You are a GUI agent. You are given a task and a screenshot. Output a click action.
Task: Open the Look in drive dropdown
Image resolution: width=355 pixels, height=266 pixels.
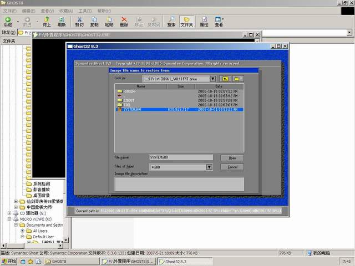tap(212, 79)
